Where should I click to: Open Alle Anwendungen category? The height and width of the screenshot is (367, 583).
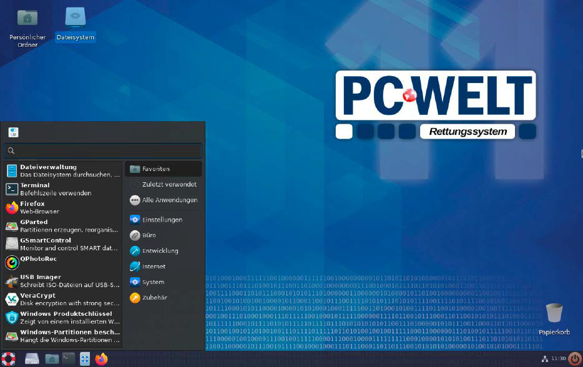coord(164,200)
